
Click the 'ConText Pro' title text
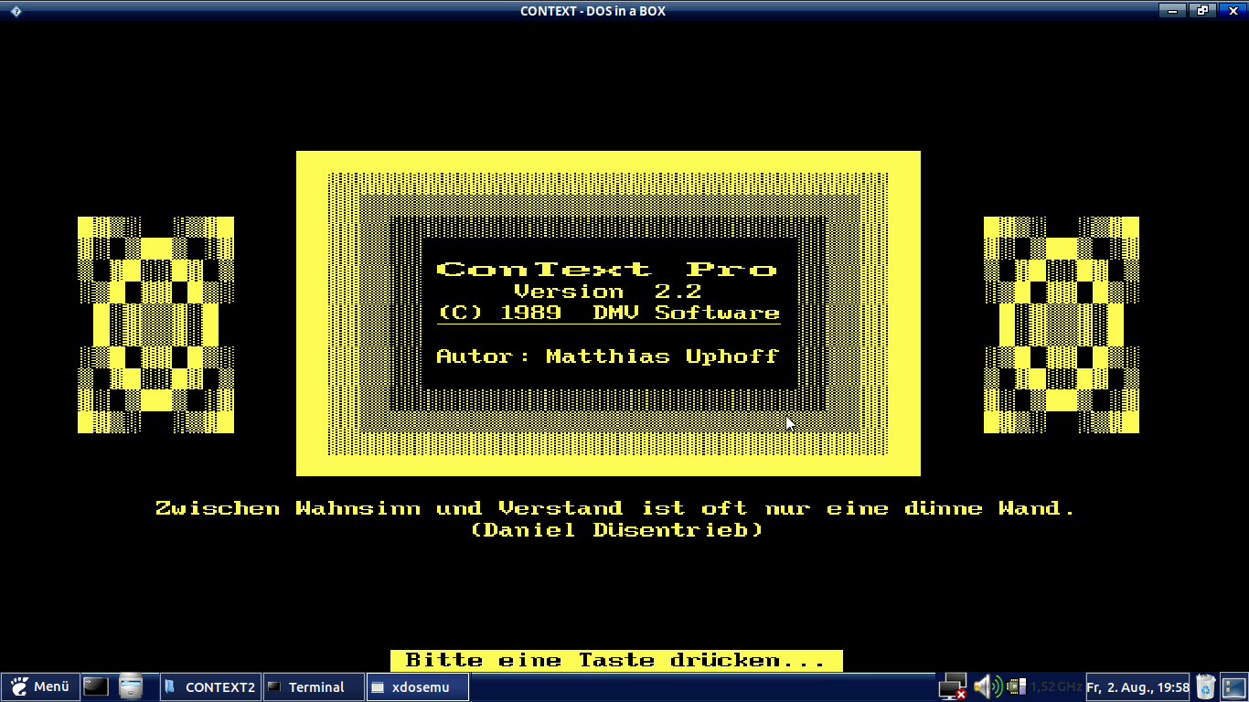pos(608,269)
